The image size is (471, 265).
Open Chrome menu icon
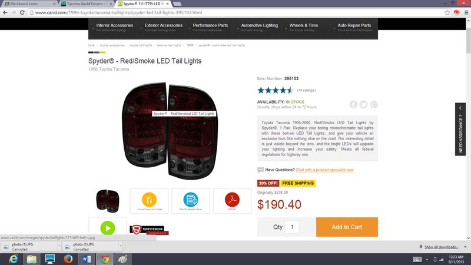tap(466, 12)
